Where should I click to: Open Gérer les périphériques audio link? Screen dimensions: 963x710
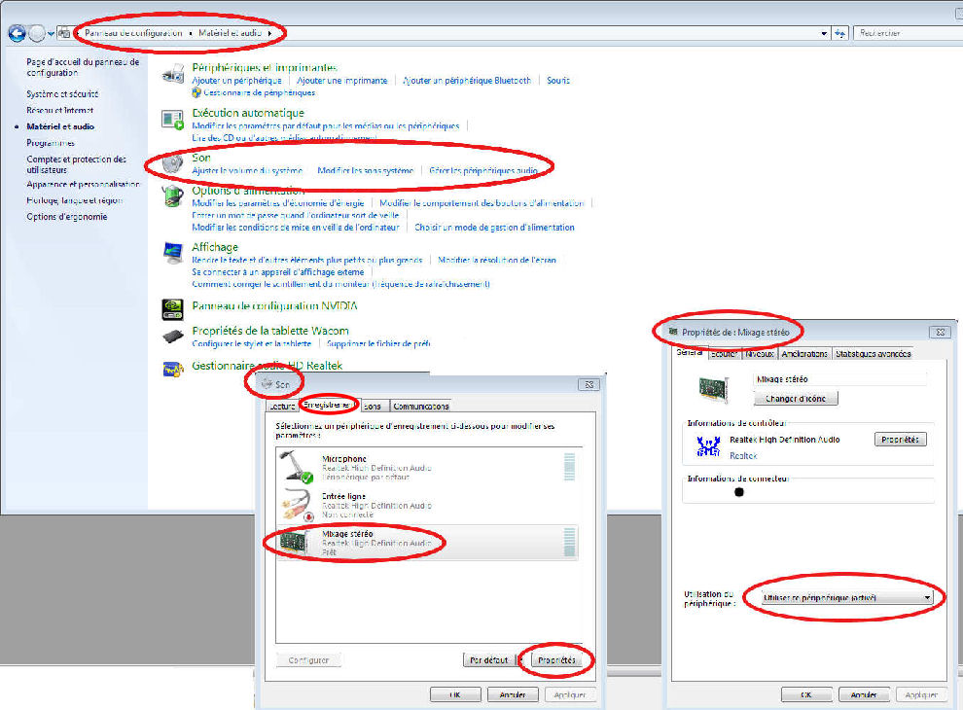click(x=483, y=170)
